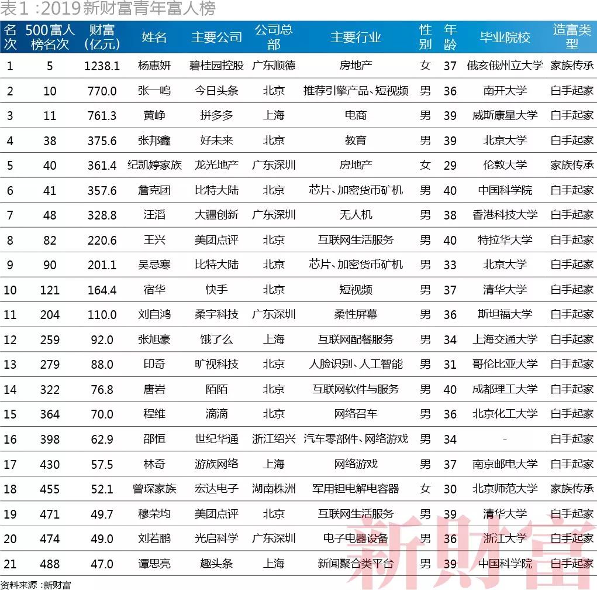Click the company cell 趣头条
597x590 pixels.
tap(217, 563)
